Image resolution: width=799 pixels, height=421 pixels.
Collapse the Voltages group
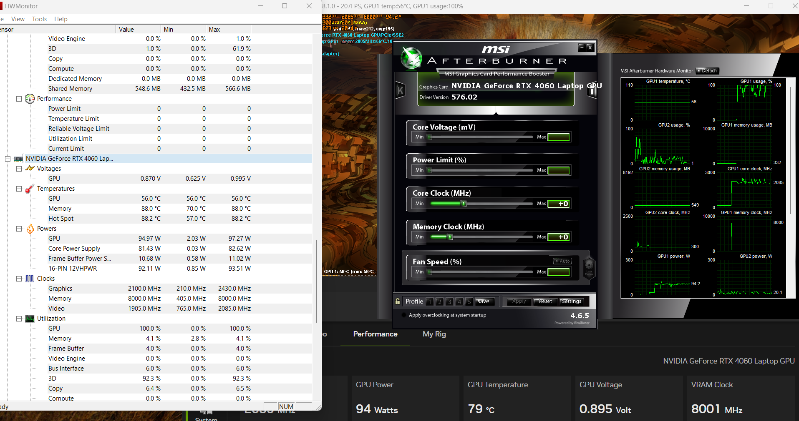click(19, 169)
